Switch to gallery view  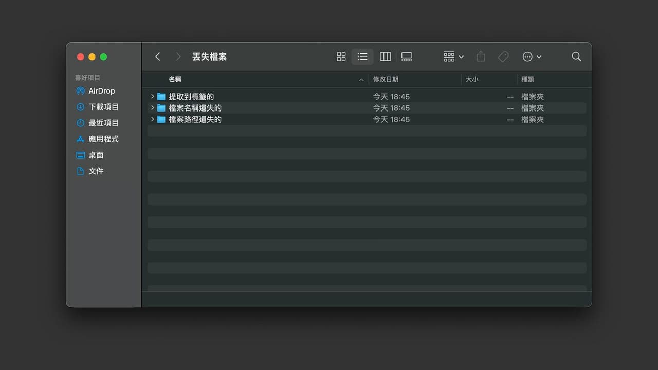[407, 57]
